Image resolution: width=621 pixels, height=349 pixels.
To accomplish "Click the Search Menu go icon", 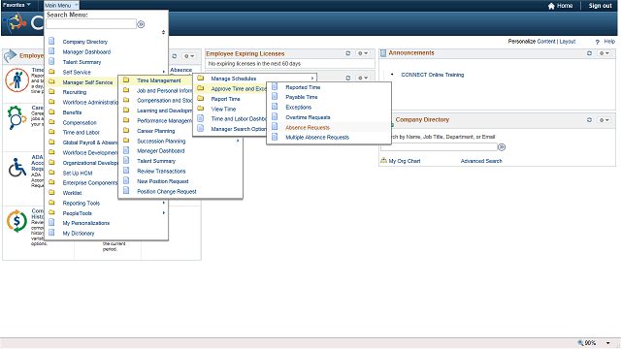I will [x=141, y=24].
